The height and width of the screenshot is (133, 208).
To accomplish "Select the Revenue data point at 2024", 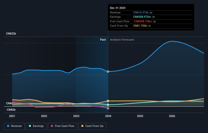I will (x=108, y=72).
